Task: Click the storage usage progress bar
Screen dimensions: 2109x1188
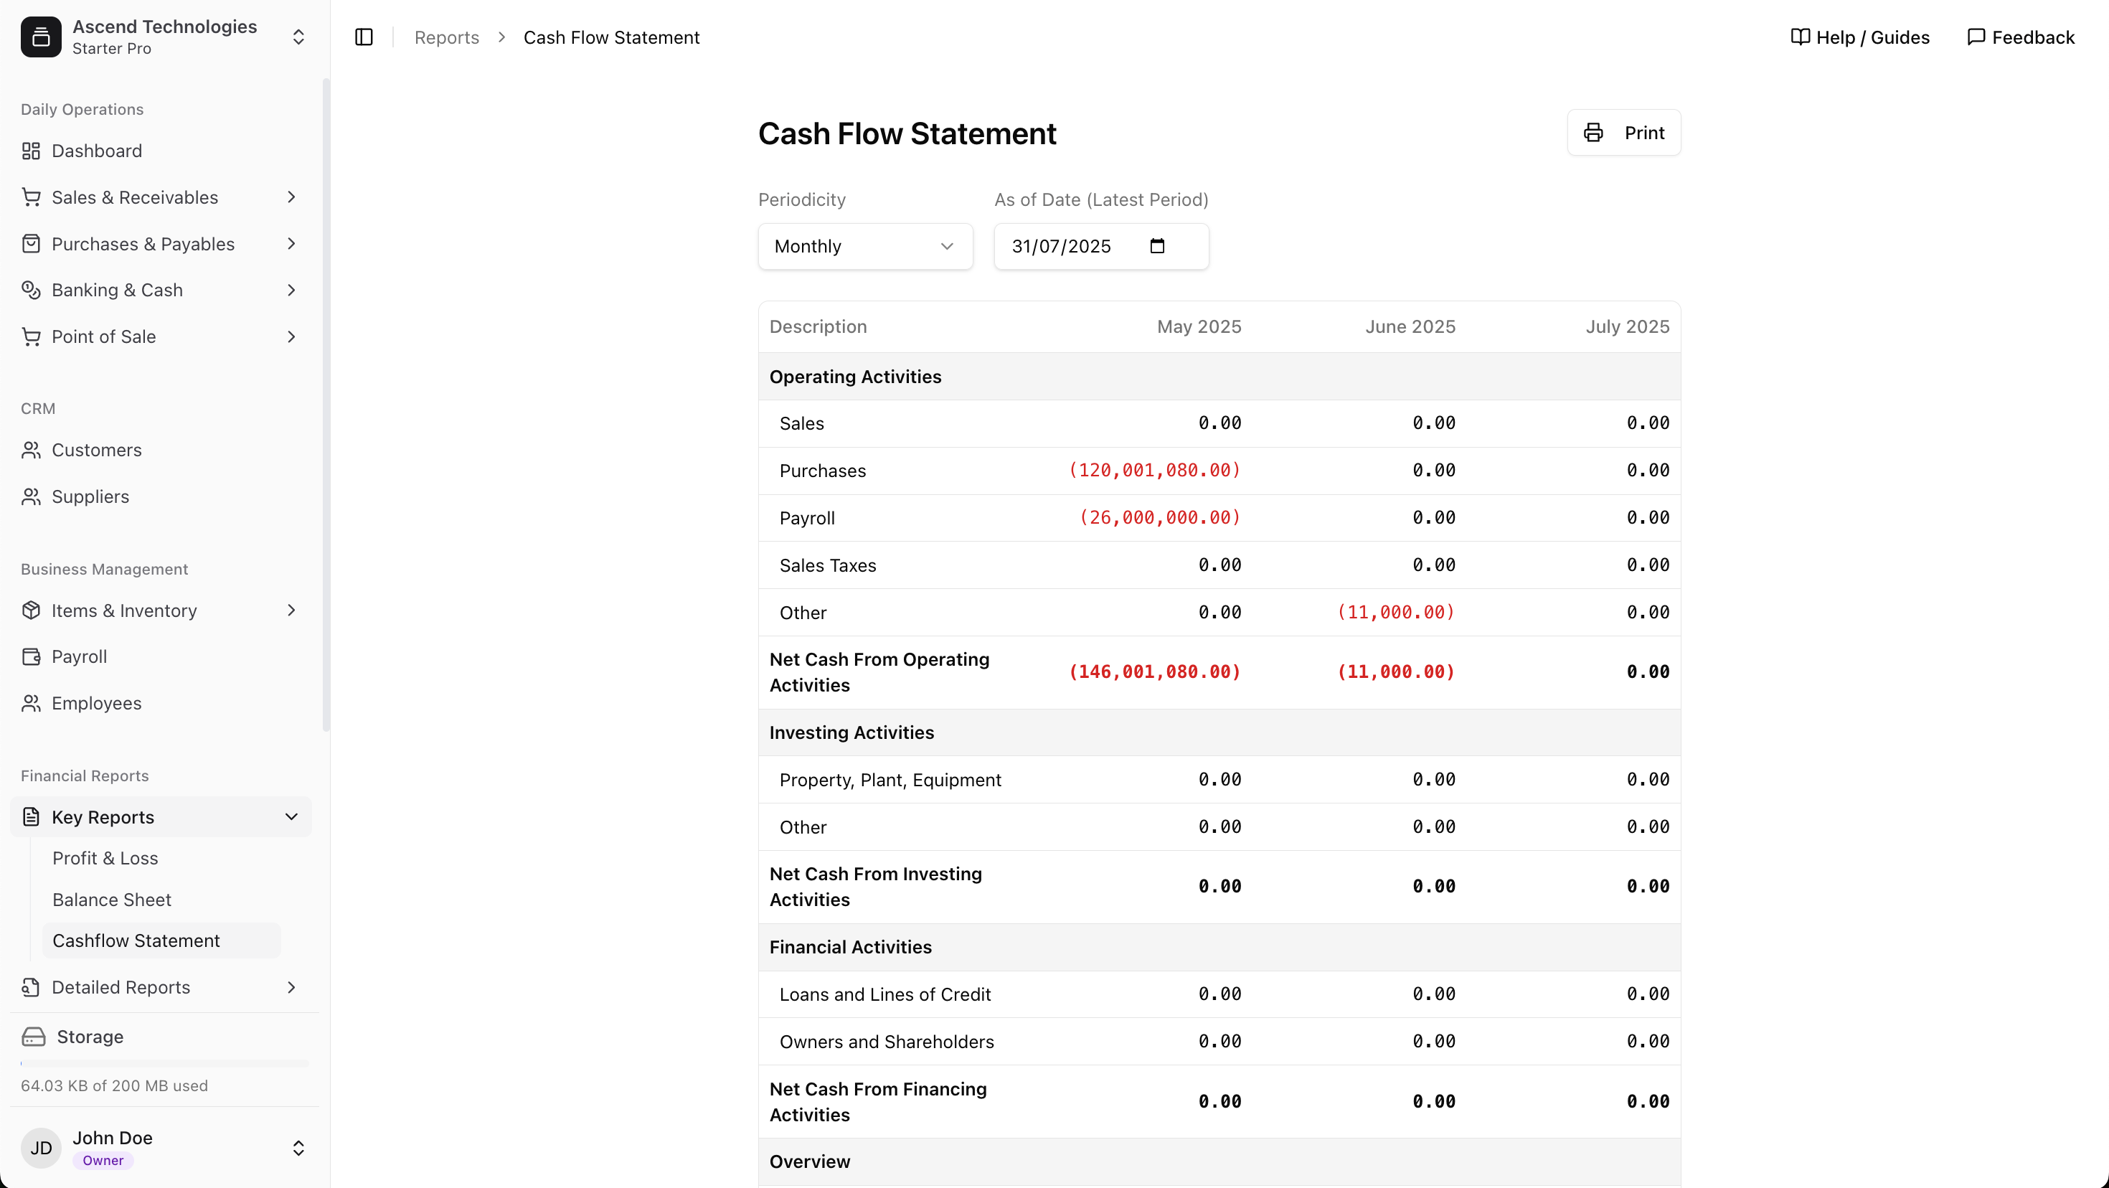Action: (x=164, y=1064)
